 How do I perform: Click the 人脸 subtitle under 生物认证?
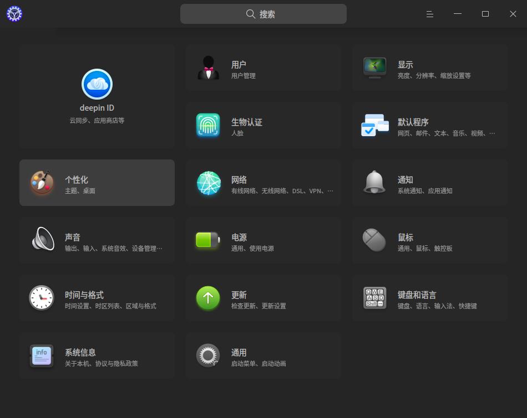coord(237,133)
